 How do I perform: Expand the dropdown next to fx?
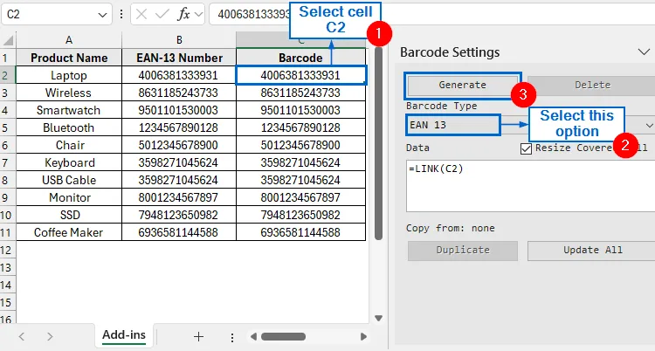[x=199, y=15]
